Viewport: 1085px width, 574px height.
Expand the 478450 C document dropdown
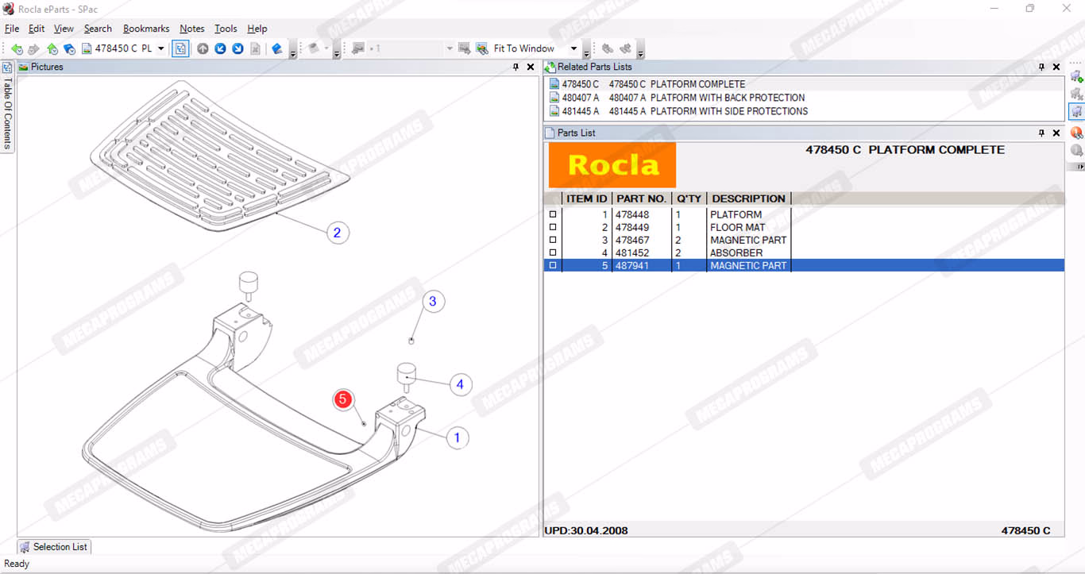click(x=160, y=49)
